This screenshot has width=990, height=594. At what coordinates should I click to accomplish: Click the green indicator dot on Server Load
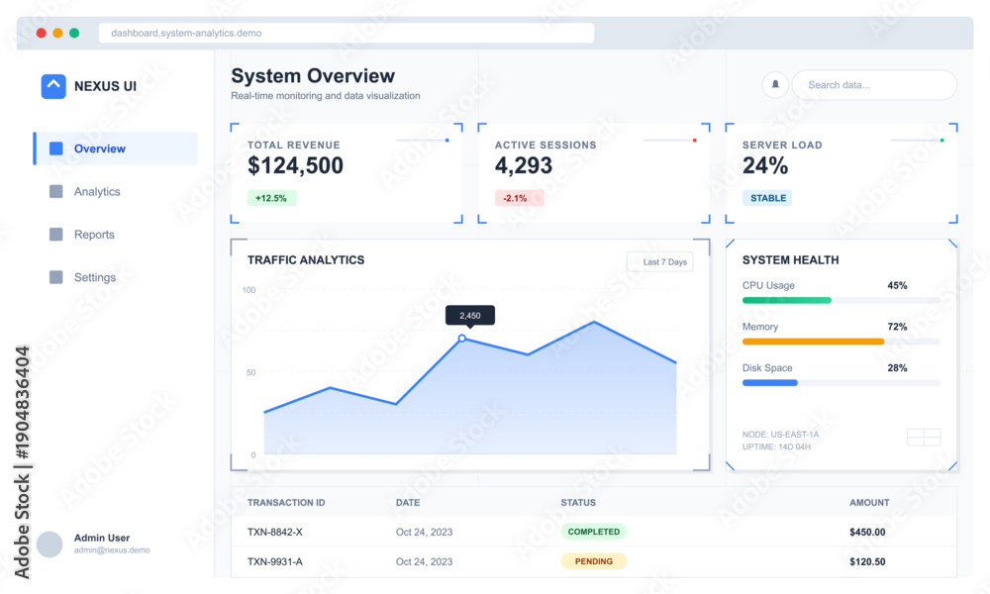click(942, 141)
